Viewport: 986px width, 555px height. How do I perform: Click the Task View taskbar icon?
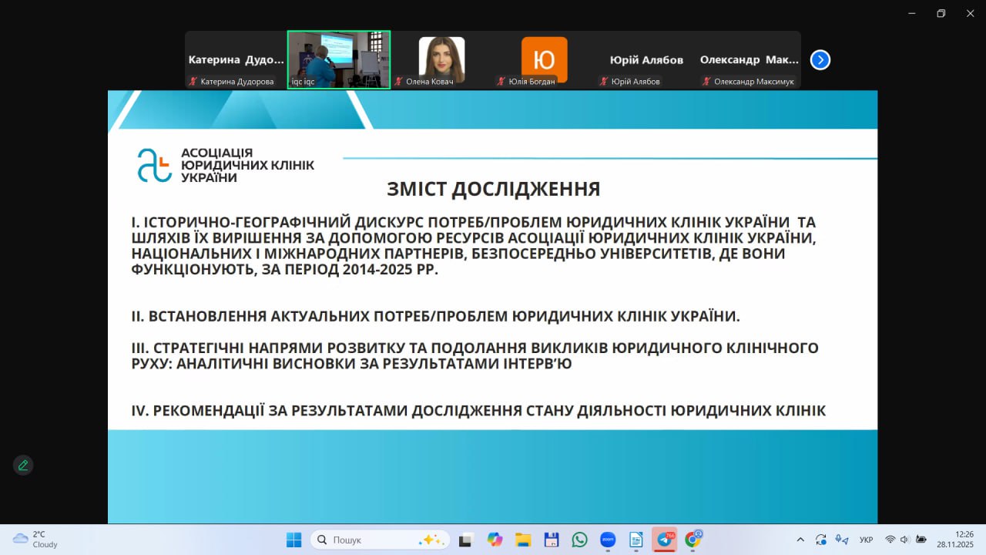[x=465, y=540]
